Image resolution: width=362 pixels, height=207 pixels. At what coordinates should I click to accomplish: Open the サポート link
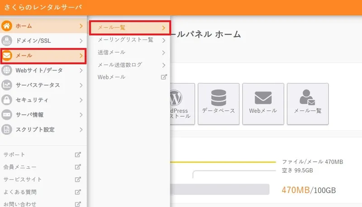tap(14, 155)
